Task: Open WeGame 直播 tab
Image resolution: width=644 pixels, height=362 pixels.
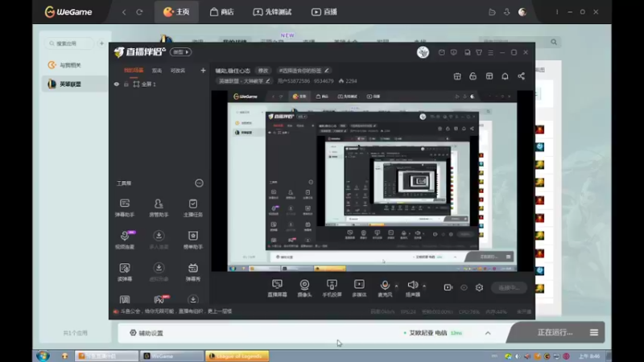Action: point(324,12)
